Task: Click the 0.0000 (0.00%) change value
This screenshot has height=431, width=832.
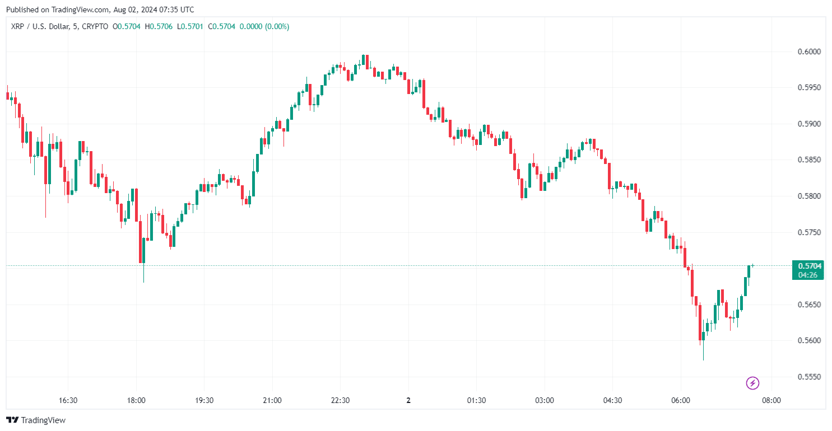Action: [x=264, y=26]
